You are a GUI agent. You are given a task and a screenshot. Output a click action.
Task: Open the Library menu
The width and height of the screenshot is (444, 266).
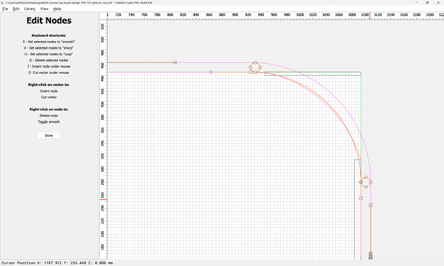[30, 9]
